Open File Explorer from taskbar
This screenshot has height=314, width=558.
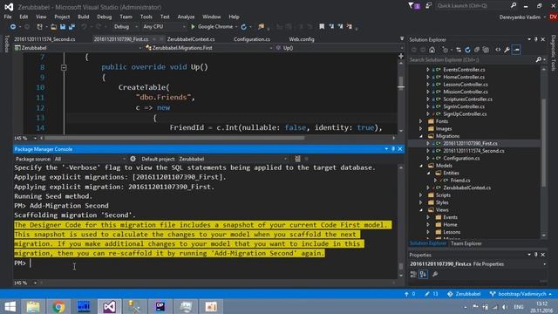pyautogui.click(x=33, y=306)
